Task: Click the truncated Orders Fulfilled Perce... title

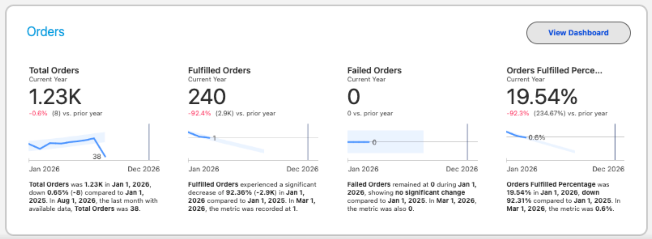Action: pos(554,70)
